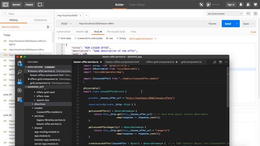Select the binary body option
260x146 pixels.
click(x=117, y=38)
